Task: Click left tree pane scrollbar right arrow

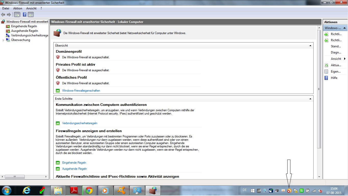Action: click(46, 177)
